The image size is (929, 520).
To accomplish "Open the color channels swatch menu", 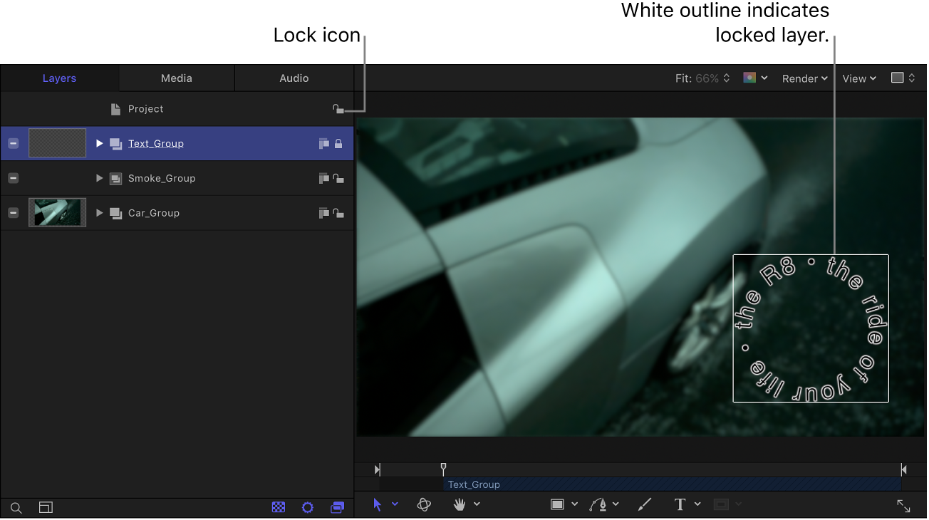I will (x=754, y=78).
